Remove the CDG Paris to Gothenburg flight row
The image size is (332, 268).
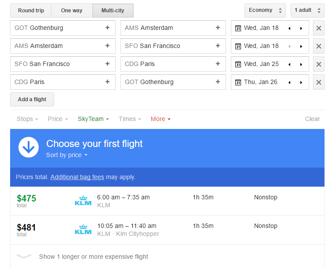[x=319, y=82]
